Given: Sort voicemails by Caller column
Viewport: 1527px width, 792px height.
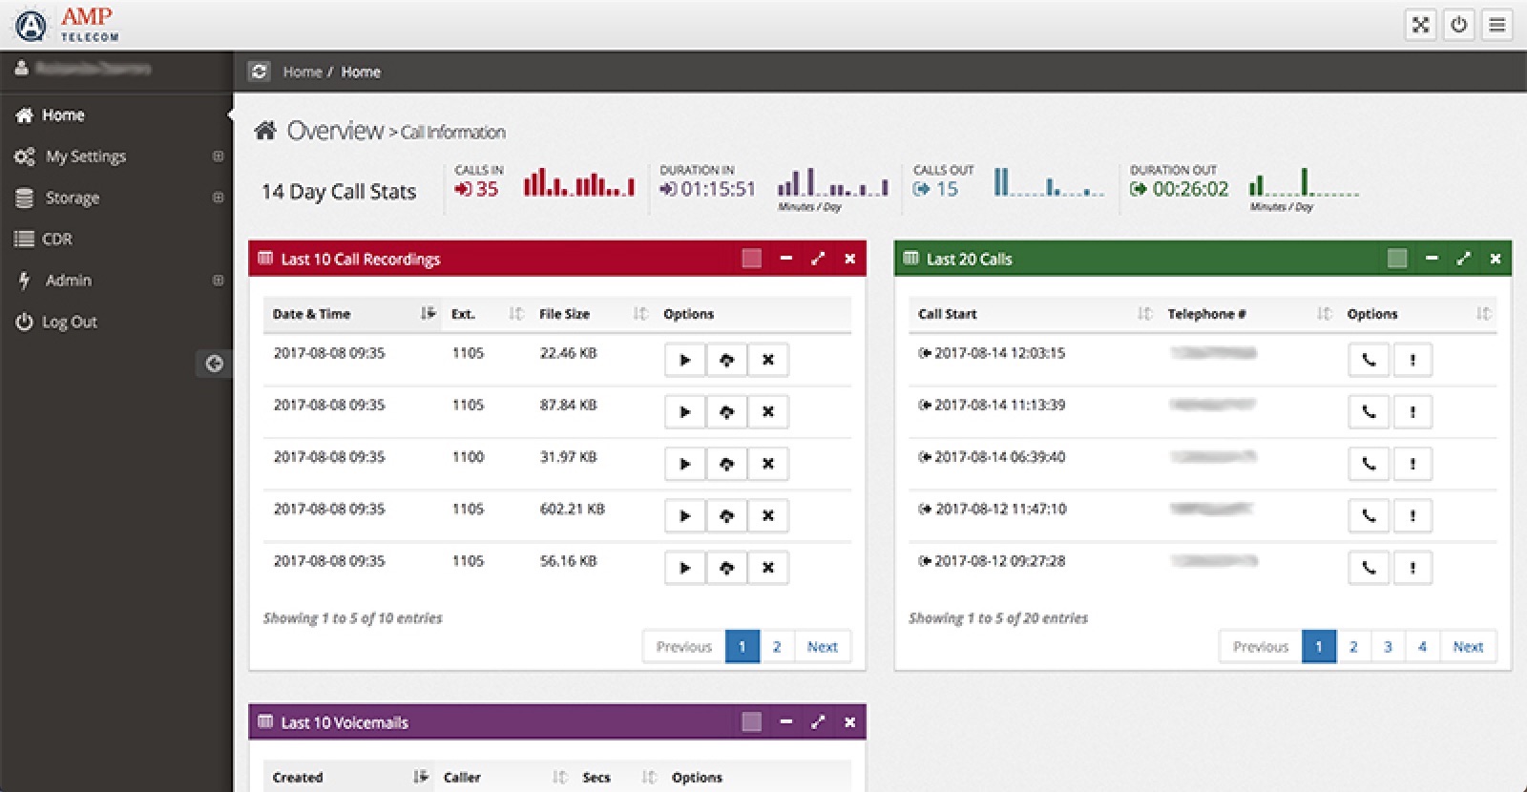Looking at the screenshot, I should (x=503, y=778).
